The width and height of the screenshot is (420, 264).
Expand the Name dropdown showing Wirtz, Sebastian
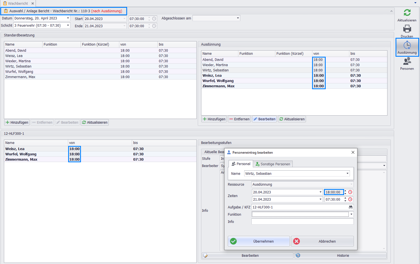(347, 173)
